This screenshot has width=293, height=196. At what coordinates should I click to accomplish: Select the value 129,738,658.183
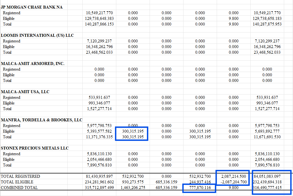[x=267, y=19]
